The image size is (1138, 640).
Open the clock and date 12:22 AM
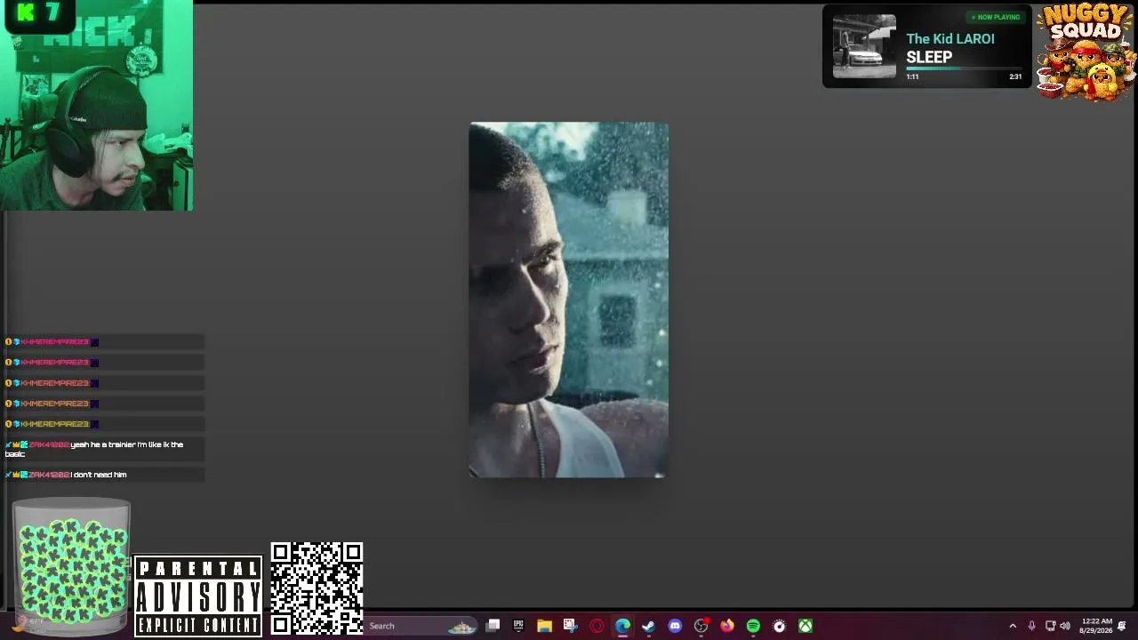pyautogui.click(x=1095, y=626)
